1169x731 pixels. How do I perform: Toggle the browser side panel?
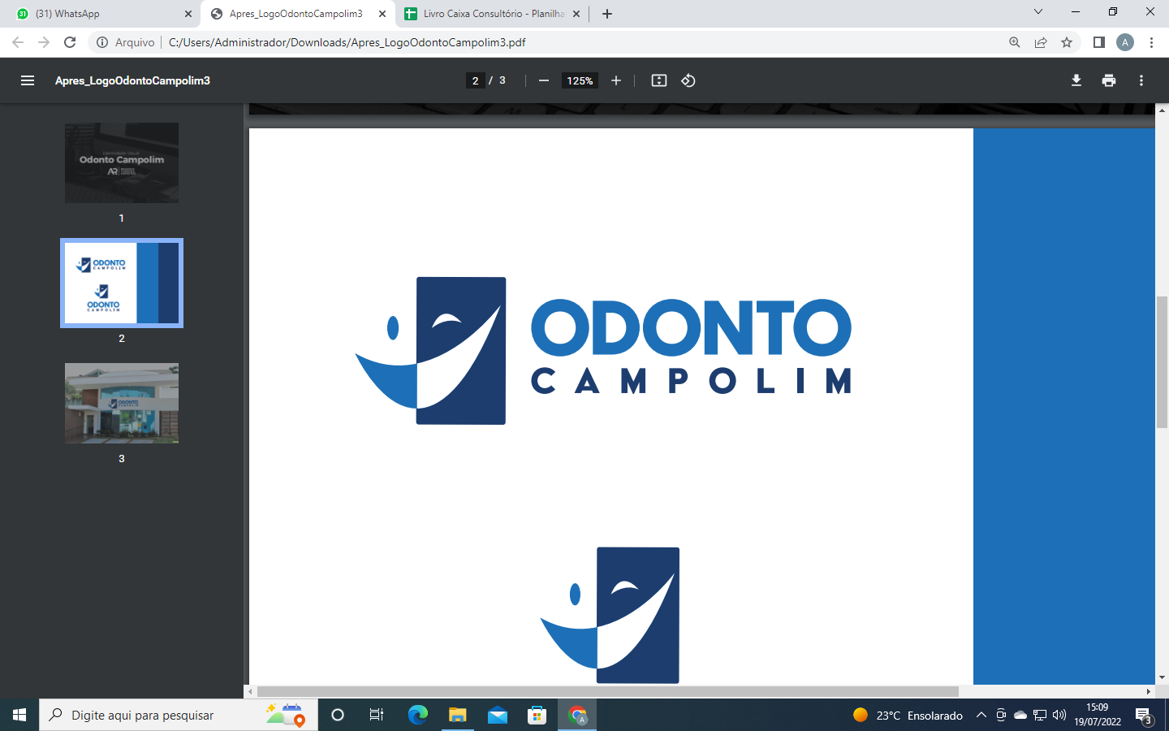[1099, 42]
